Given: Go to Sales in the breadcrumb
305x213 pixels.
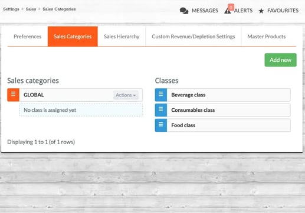Looking at the screenshot, I should (x=31, y=9).
